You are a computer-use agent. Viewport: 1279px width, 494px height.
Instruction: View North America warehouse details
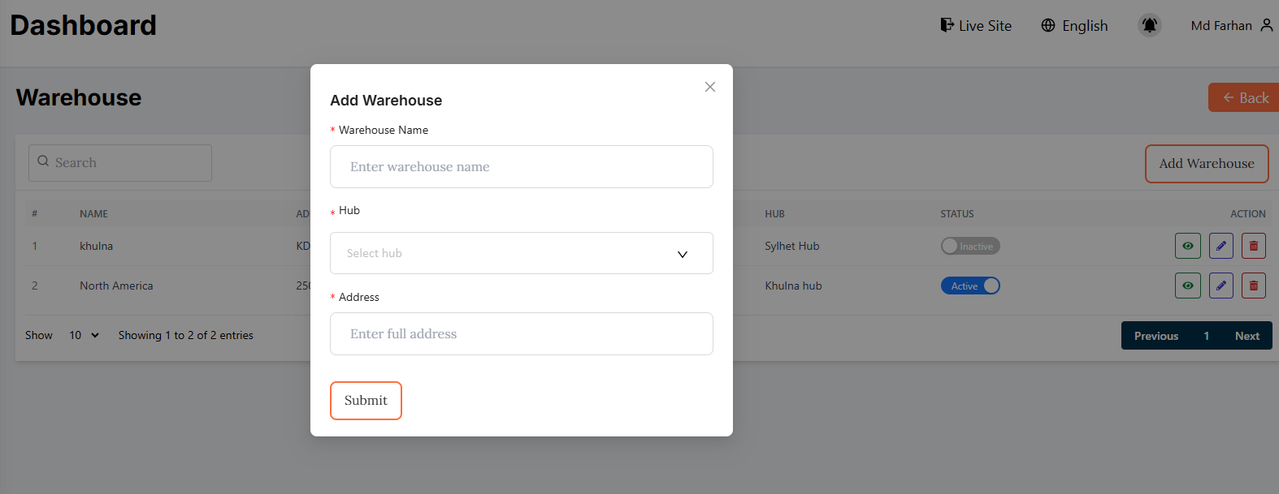(x=1187, y=286)
